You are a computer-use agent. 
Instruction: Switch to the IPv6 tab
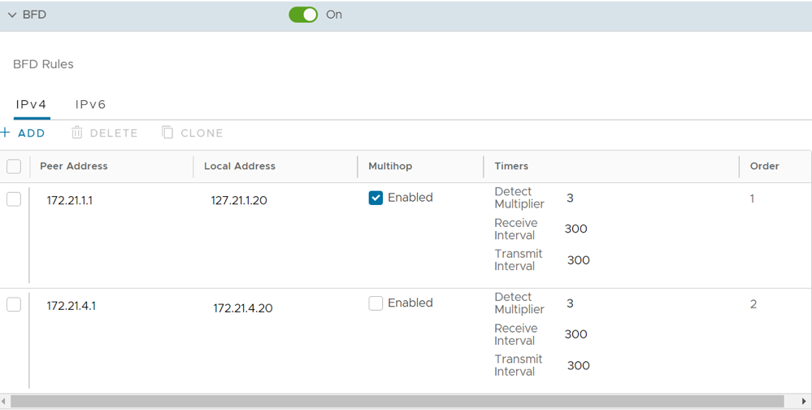[90, 104]
